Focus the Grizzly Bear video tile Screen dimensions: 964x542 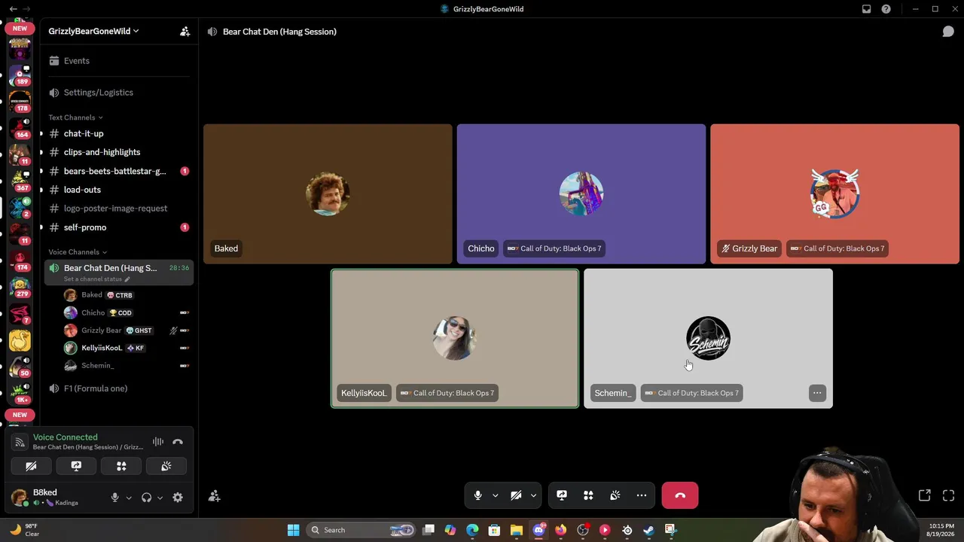(834, 194)
